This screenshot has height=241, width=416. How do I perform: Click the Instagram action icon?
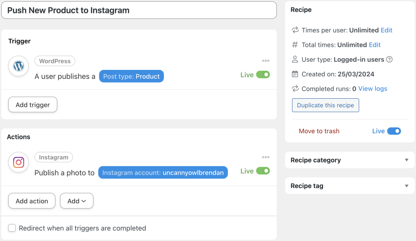click(18, 162)
